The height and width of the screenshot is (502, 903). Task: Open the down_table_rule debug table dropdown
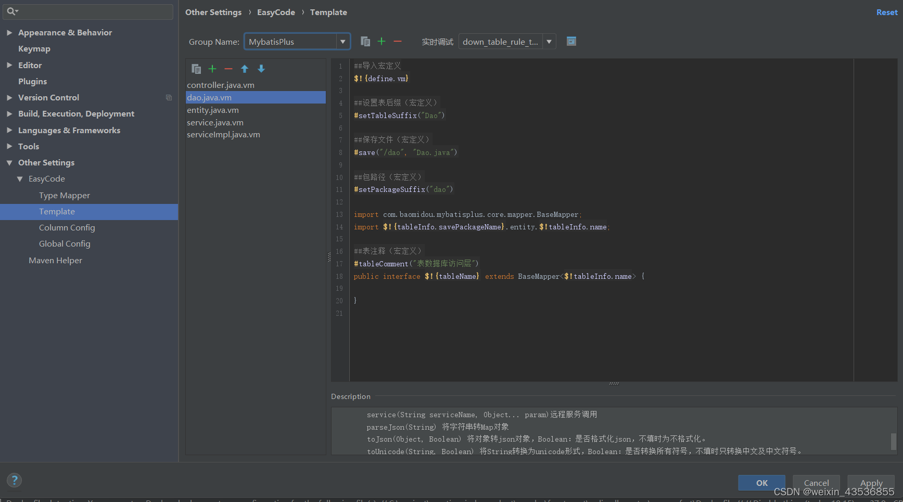pos(549,42)
